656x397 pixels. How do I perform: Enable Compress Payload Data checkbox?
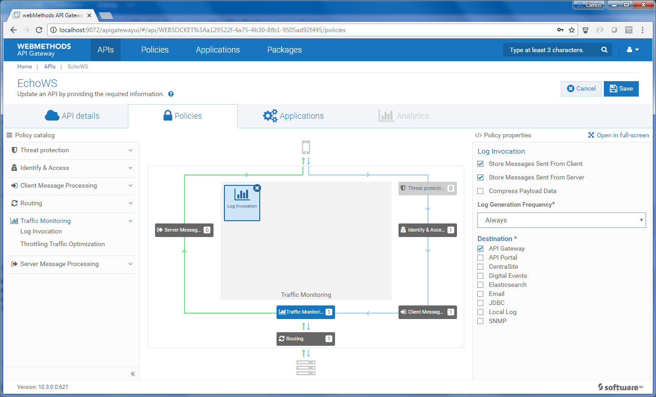[x=481, y=191]
